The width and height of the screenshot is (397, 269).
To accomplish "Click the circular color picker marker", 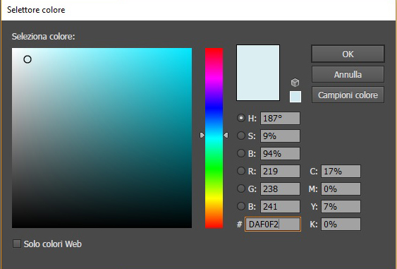I will (28, 59).
